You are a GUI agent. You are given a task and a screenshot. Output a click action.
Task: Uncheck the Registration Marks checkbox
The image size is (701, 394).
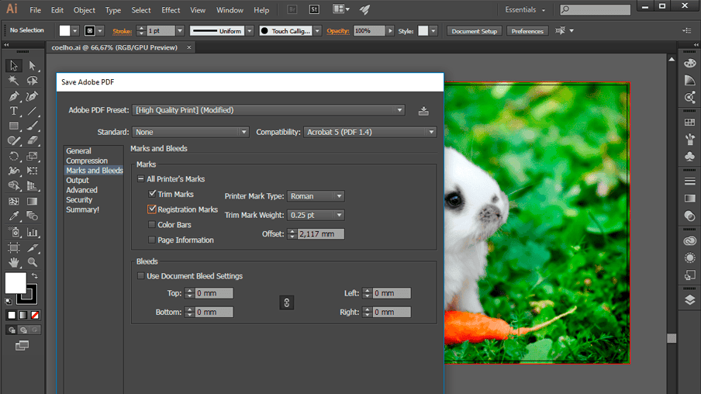click(x=152, y=209)
